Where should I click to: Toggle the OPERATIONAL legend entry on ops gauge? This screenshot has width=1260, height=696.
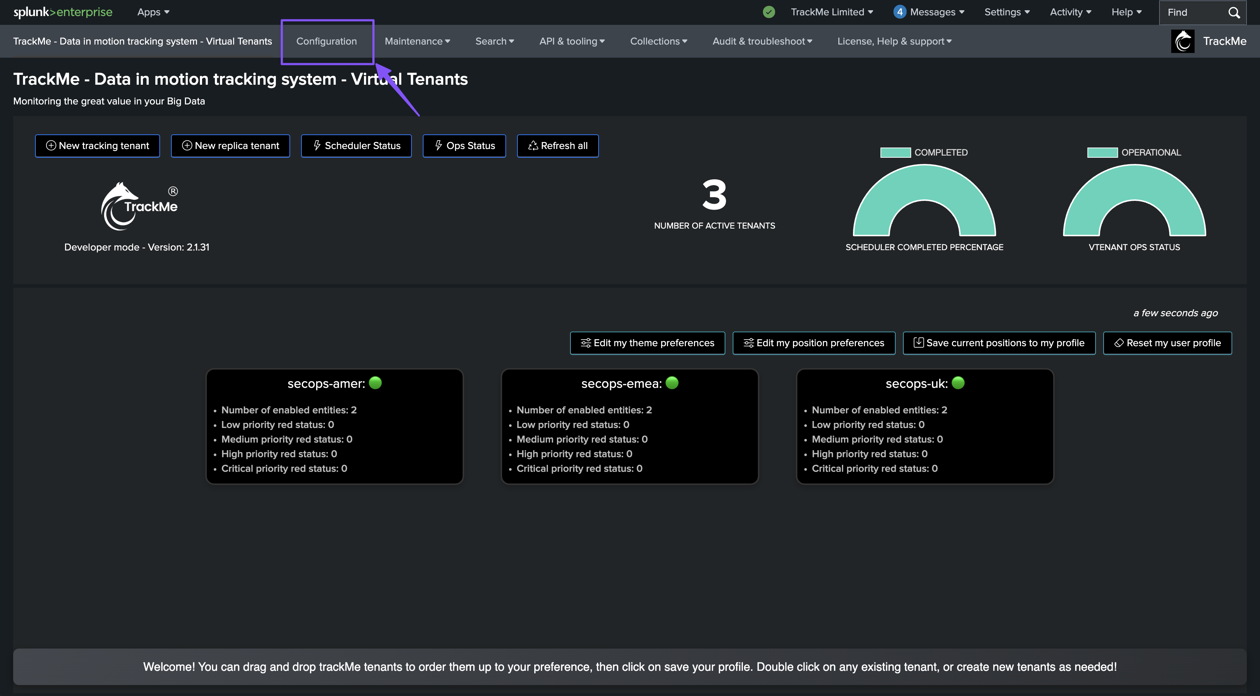1133,153
